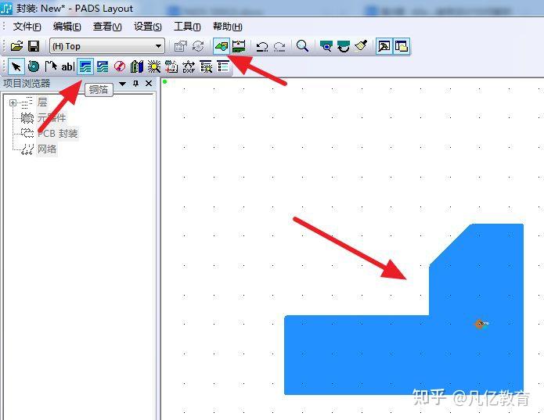Click the last list-style drafting toolbar icon
This screenshot has width=544, height=420.
pyautogui.click(x=223, y=66)
